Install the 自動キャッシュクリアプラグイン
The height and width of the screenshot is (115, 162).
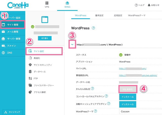pyautogui.click(x=128, y=104)
